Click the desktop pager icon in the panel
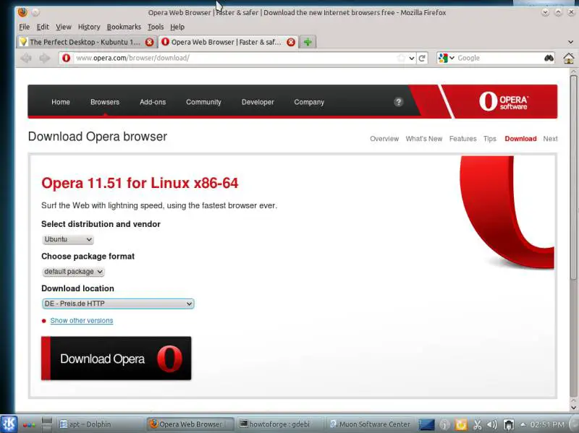 tap(46, 424)
